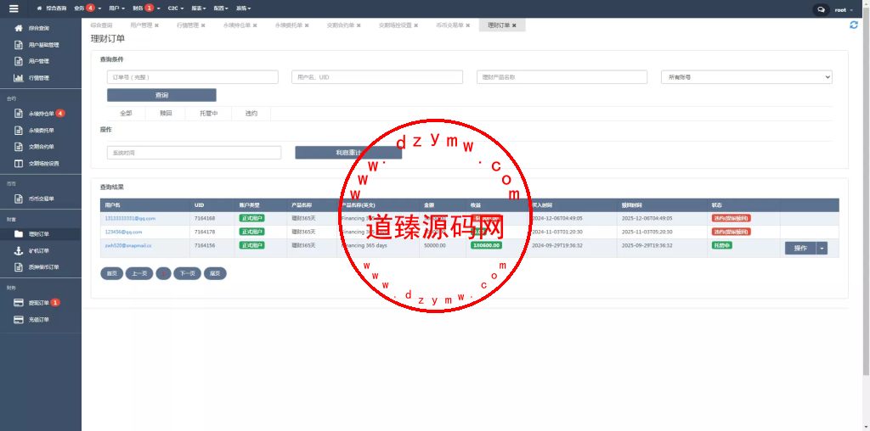Click document icon beside sidebar 用户管理
This screenshot has height=431, width=870.
(19, 61)
